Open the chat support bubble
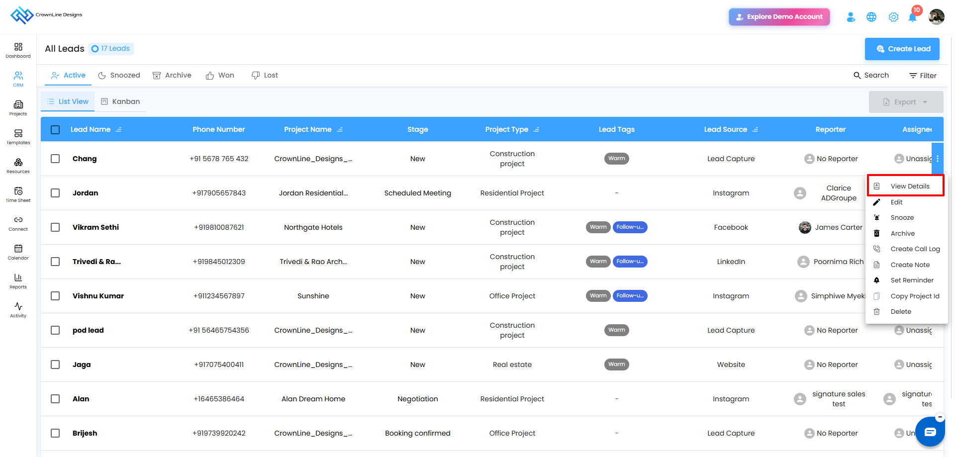Viewport: 955px width, 457px height. (930, 432)
